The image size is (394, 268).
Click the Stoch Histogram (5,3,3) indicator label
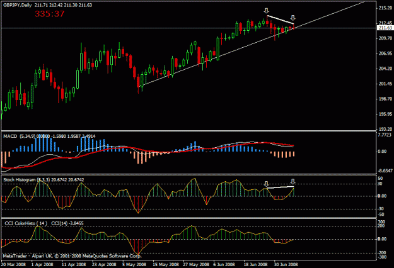coord(26,180)
